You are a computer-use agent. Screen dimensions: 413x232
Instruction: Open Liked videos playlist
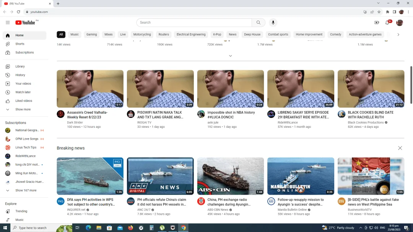[24, 101]
